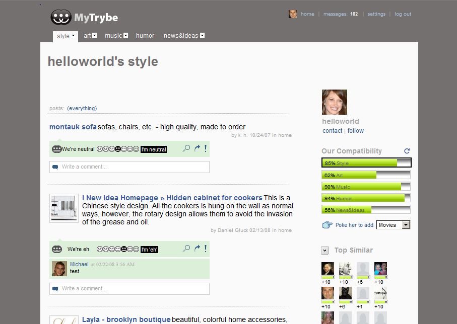Open the settings link

coord(376,14)
